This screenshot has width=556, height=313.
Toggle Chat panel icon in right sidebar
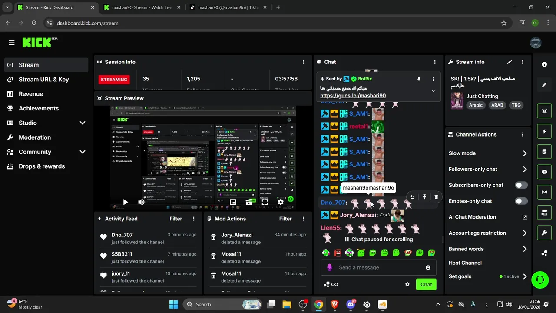click(x=544, y=172)
